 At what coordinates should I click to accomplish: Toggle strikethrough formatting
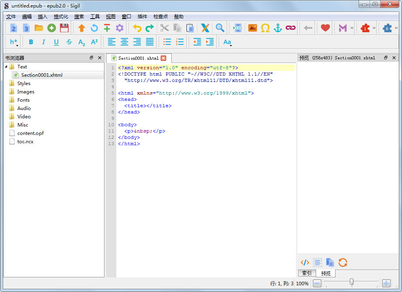click(x=69, y=42)
